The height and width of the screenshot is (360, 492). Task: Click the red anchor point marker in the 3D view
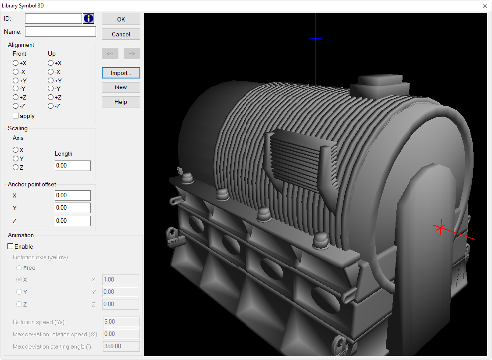[x=441, y=227]
